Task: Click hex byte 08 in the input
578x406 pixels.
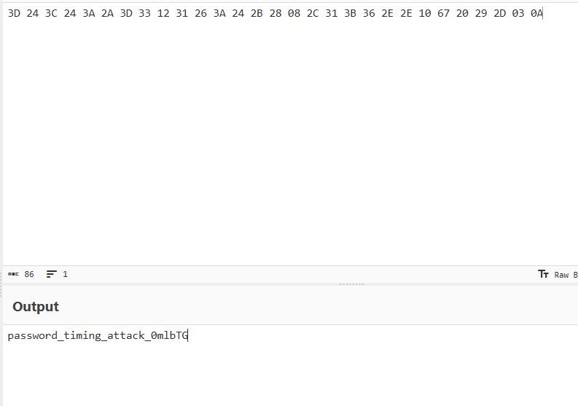Action: (x=294, y=13)
